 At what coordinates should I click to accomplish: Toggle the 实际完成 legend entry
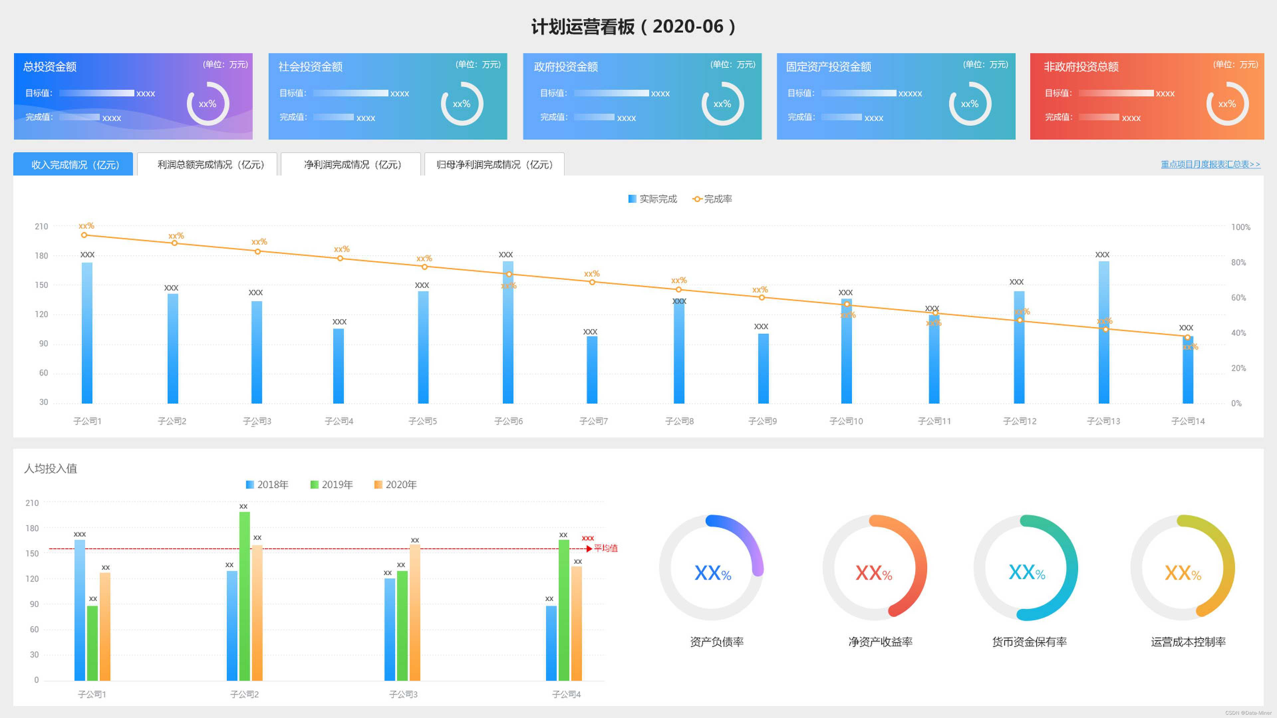coord(652,199)
